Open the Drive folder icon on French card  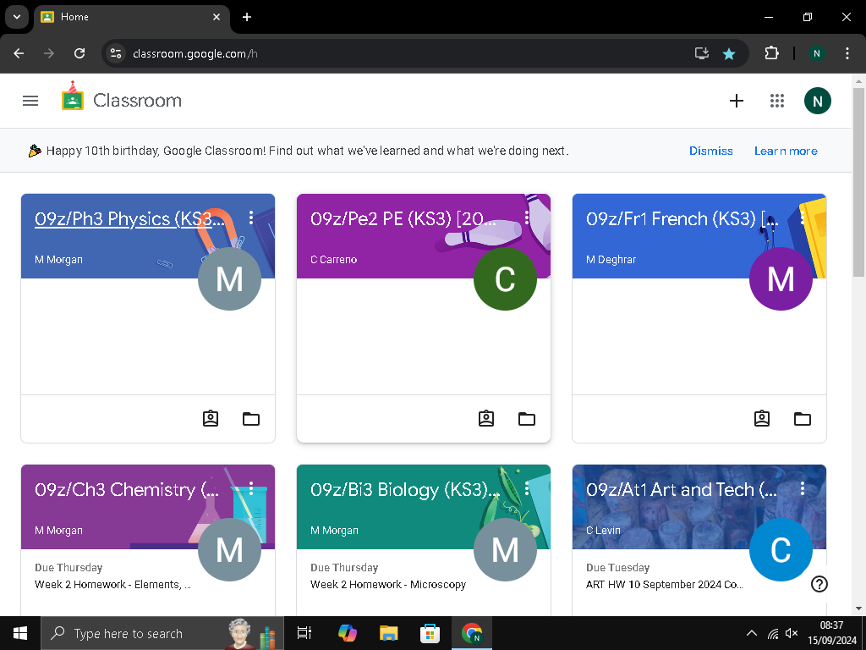point(802,418)
